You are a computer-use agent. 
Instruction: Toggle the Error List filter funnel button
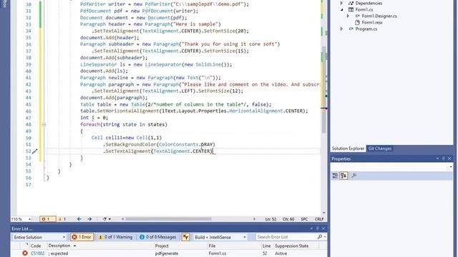click(x=185, y=237)
